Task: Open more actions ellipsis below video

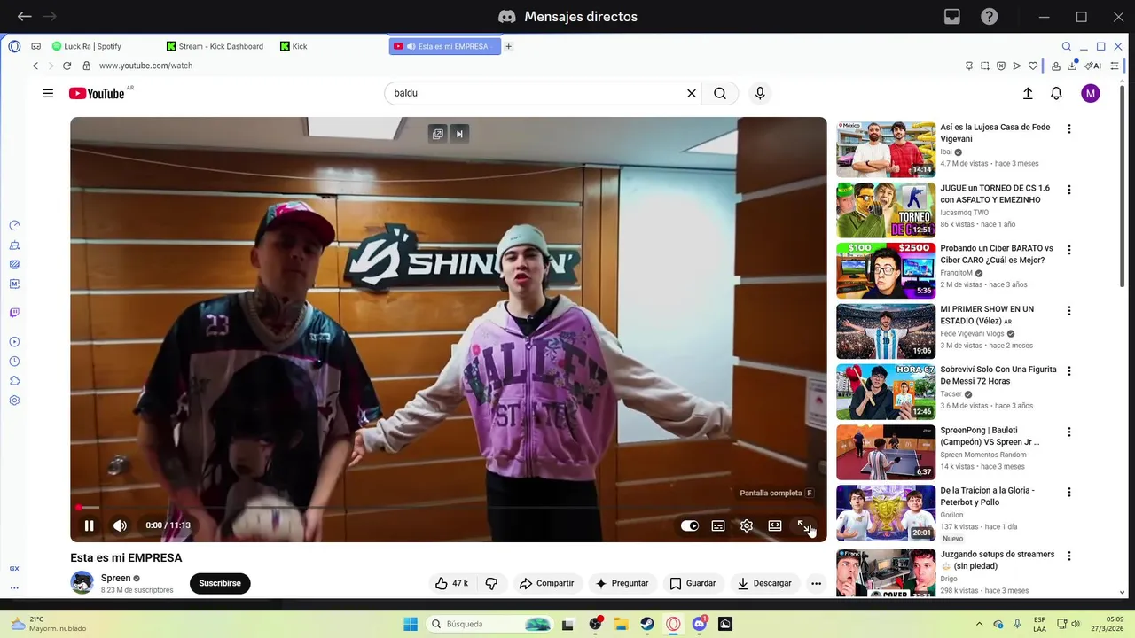Action: [816, 583]
